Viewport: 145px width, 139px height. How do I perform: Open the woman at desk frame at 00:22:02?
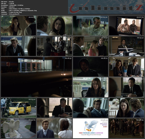90,87
